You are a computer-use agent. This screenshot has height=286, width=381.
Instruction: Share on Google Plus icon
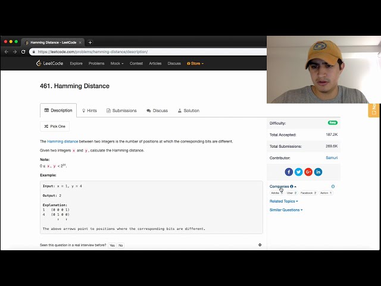tap(308, 172)
